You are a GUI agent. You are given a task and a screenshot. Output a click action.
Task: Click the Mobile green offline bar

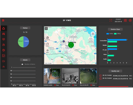[112, 46]
